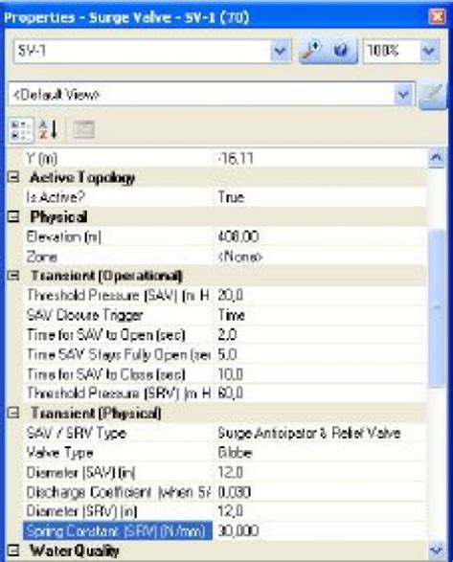Click the vertical scrollbar thumb

[x=437, y=308]
